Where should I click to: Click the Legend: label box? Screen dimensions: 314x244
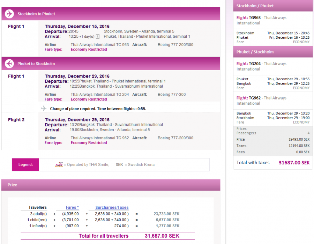25,165
